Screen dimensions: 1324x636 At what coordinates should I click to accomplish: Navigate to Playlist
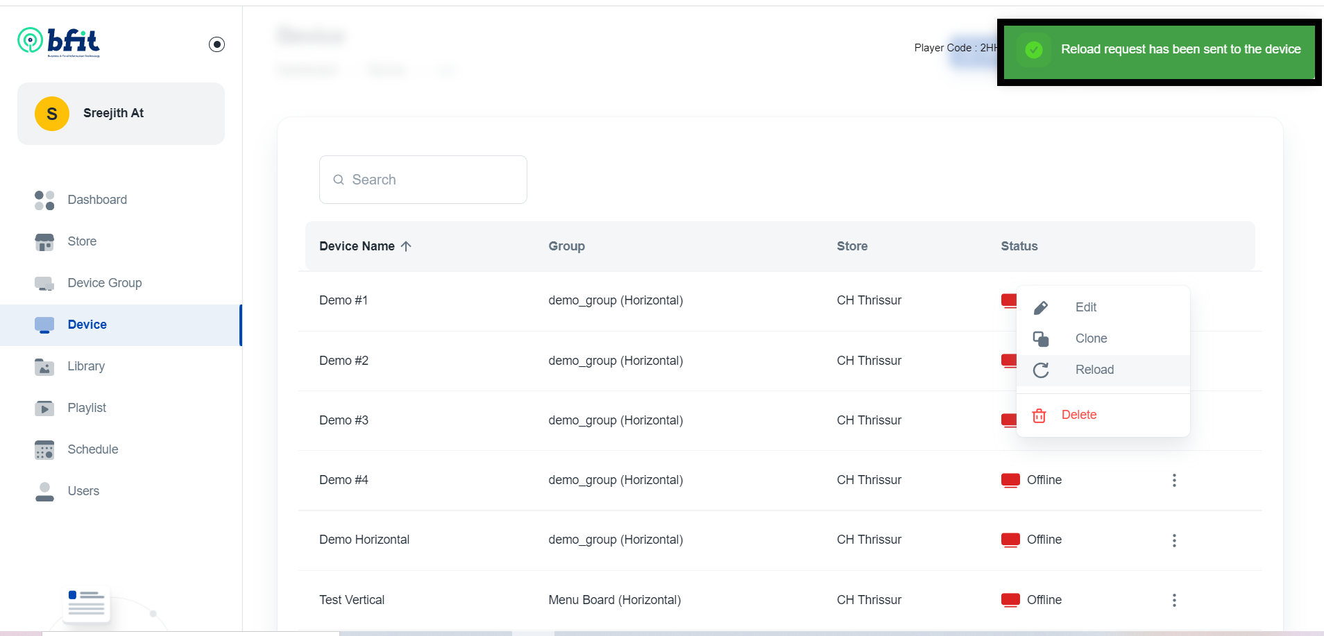[87, 408]
